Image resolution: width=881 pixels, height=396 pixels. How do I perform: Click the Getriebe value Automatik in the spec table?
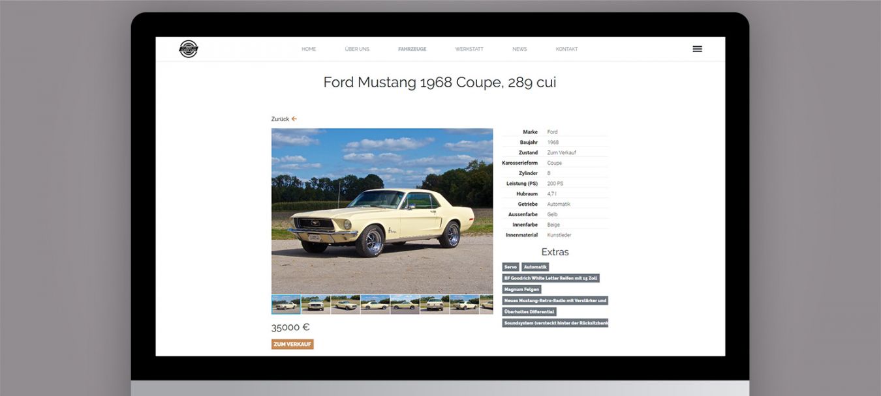[x=559, y=205]
